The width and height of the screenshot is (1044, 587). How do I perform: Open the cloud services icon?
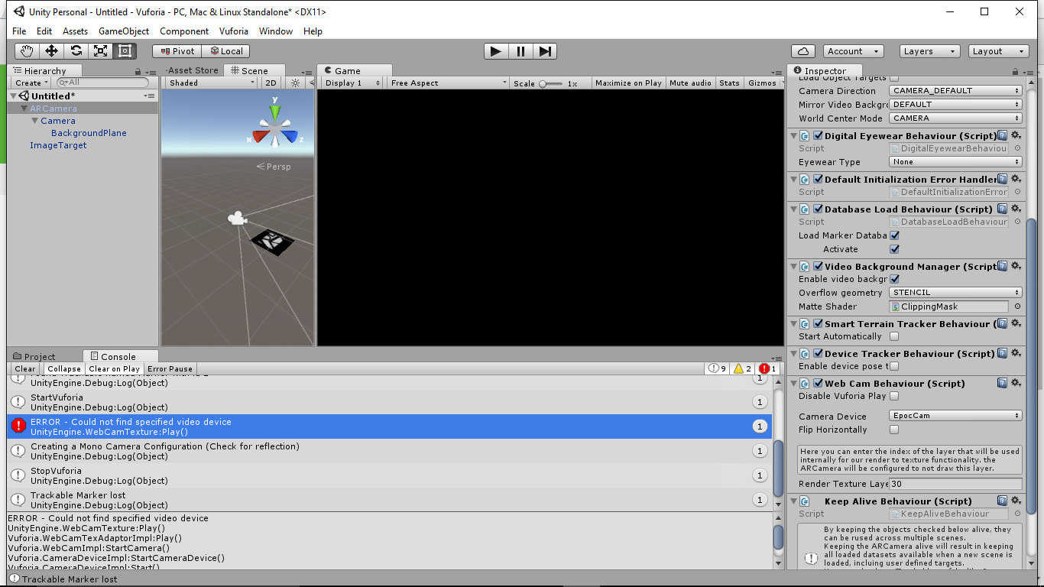pyautogui.click(x=802, y=51)
